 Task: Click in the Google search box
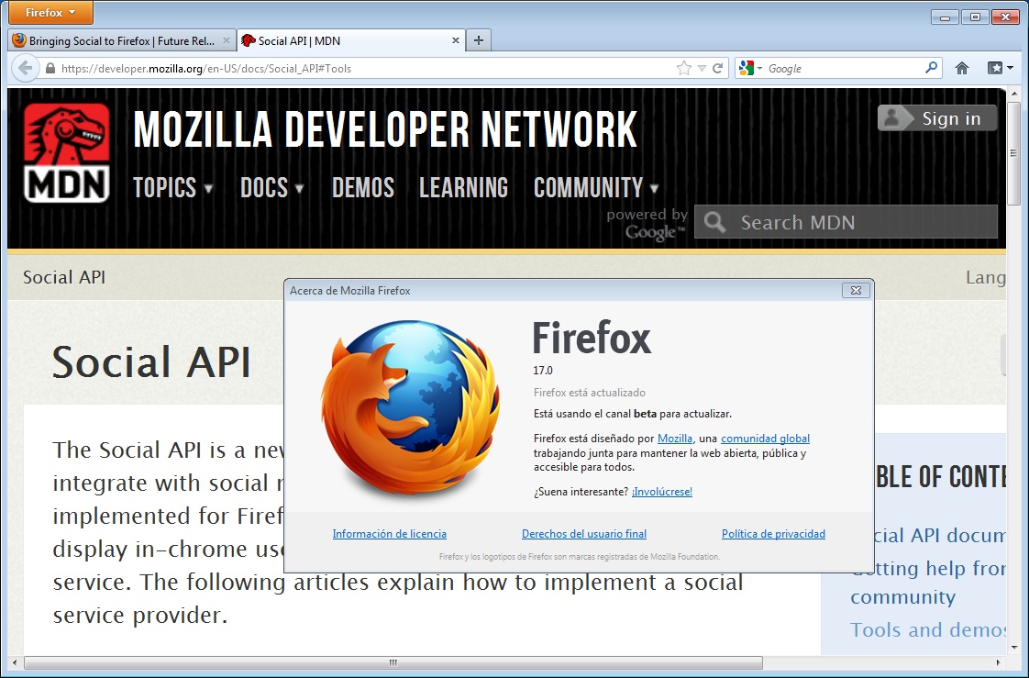click(844, 68)
